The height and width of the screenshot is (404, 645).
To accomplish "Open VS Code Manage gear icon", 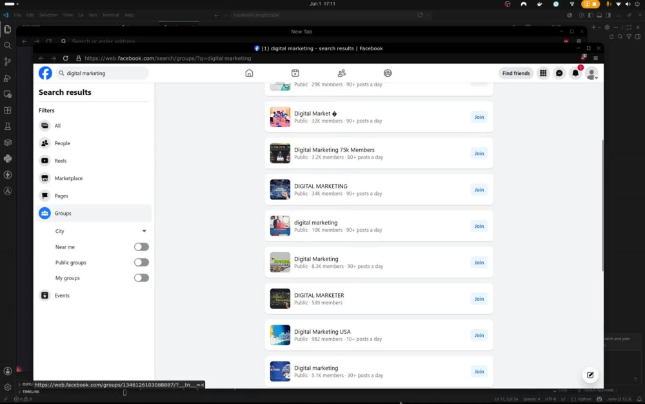I will click(7, 387).
